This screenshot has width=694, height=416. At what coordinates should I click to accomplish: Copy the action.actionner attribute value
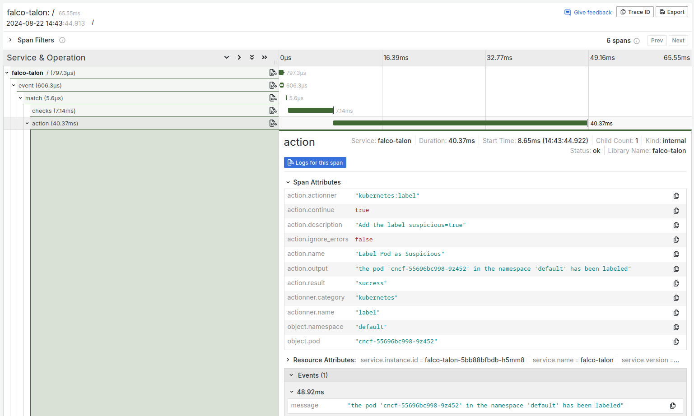point(676,195)
